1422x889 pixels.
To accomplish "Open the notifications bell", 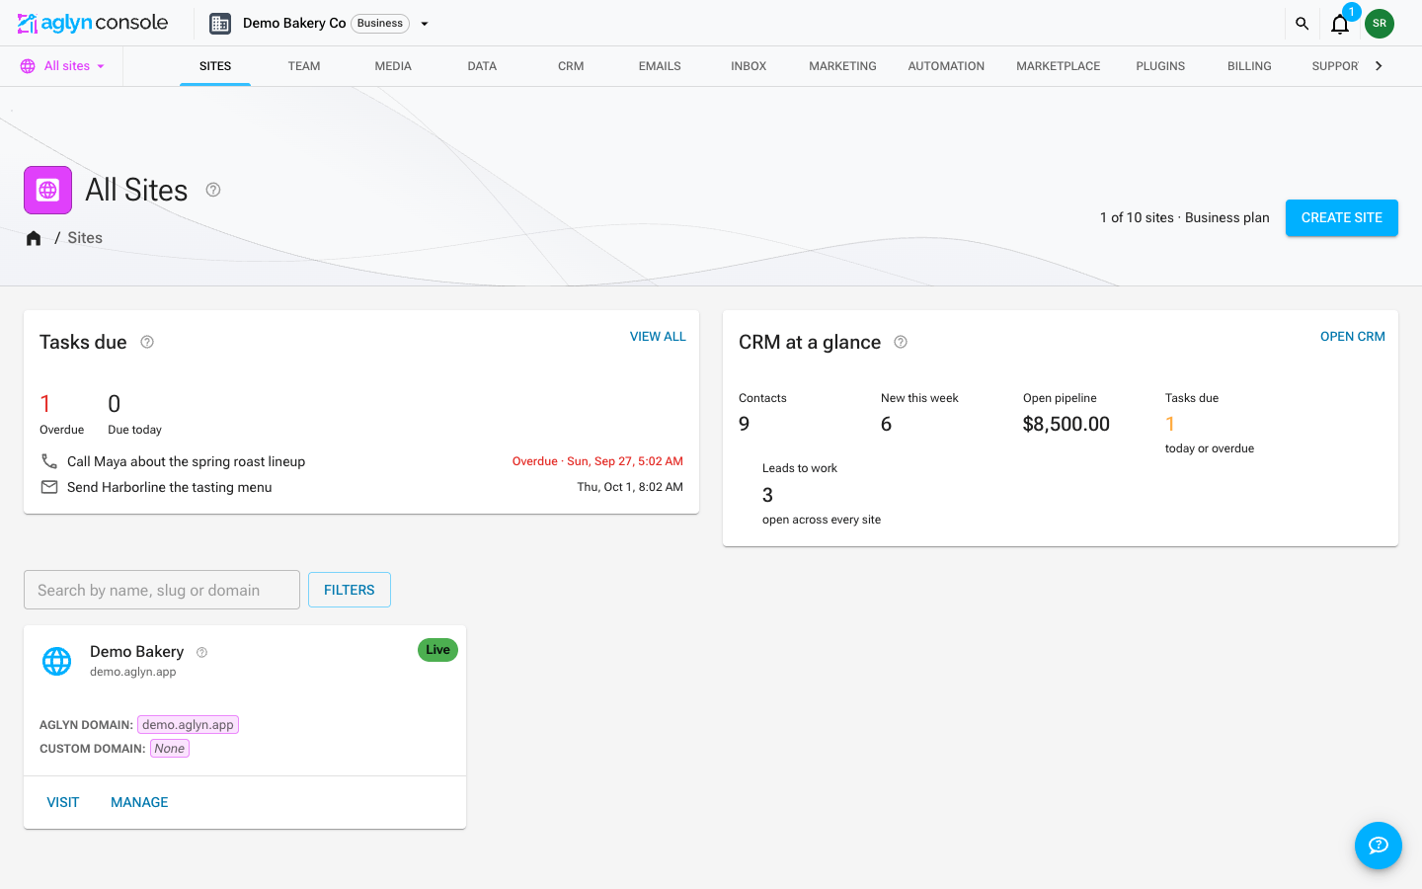I will pos(1340,24).
